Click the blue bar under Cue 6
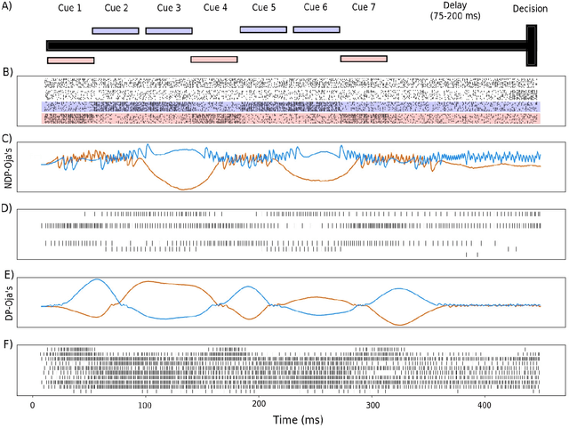Screen dimensions: 569x428 316,29
